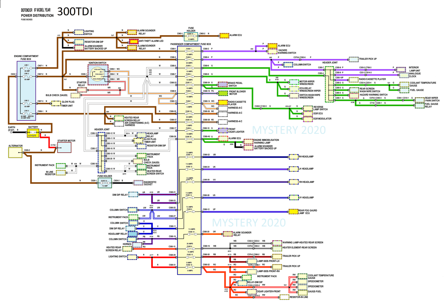Select the "C632-1" connector label
The height and width of the screenshot is (305, 444).
(x=14, y=74)
